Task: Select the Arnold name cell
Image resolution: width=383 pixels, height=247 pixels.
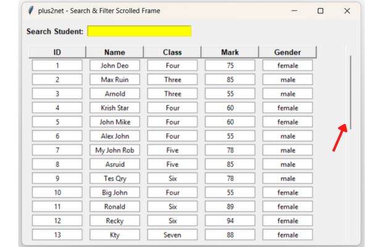Action: (115, 94)
